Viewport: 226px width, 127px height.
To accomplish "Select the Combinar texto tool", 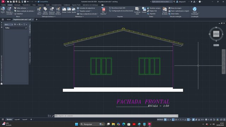I will [137, 11].
